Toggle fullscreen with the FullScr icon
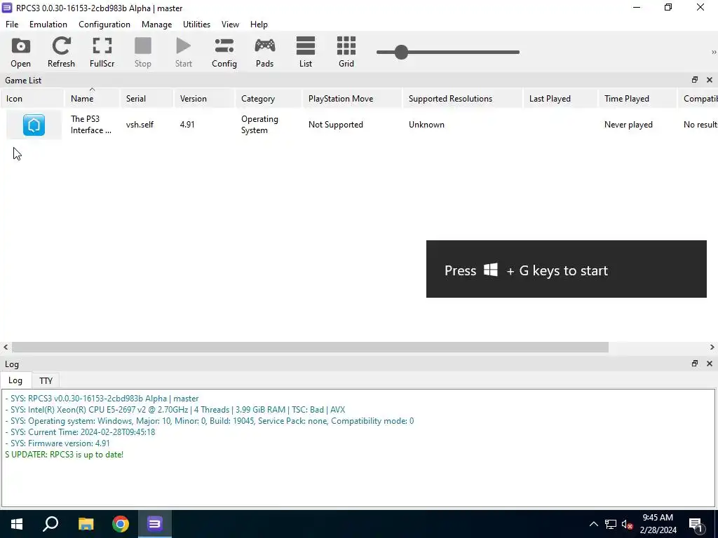 tap(102, 52)
